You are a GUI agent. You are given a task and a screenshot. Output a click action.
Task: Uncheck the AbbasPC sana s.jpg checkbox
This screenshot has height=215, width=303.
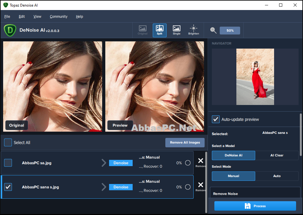click(8, 187)
